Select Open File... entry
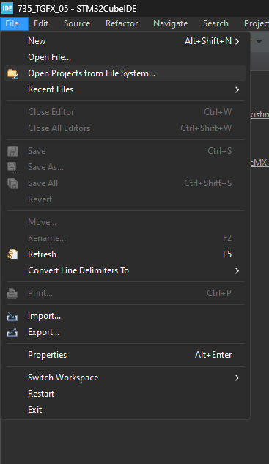The width and height of the screenshot is (269, 464). point(125,57)
